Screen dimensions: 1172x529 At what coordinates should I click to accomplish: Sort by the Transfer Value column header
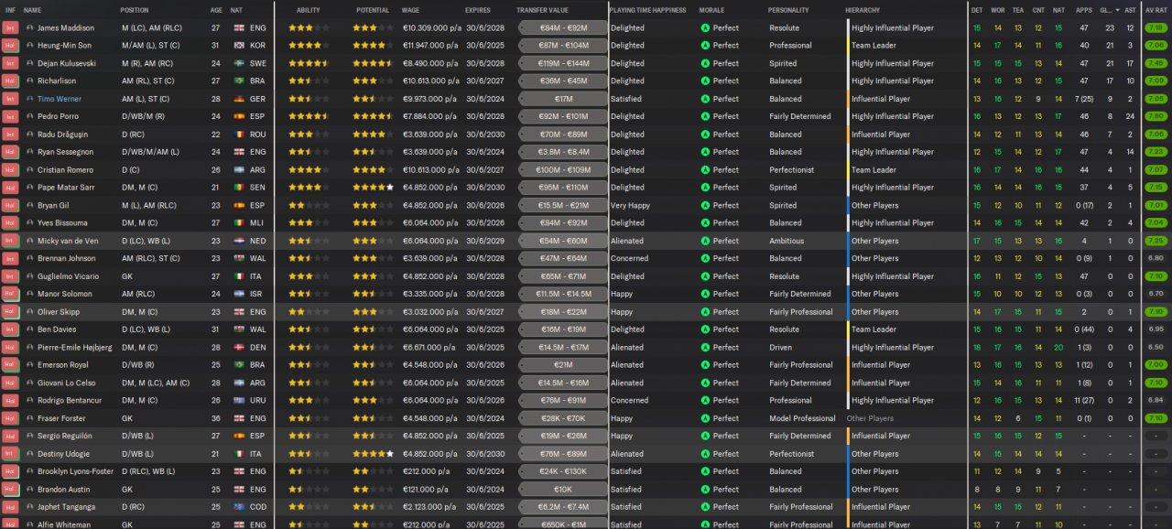pos(543,9)
